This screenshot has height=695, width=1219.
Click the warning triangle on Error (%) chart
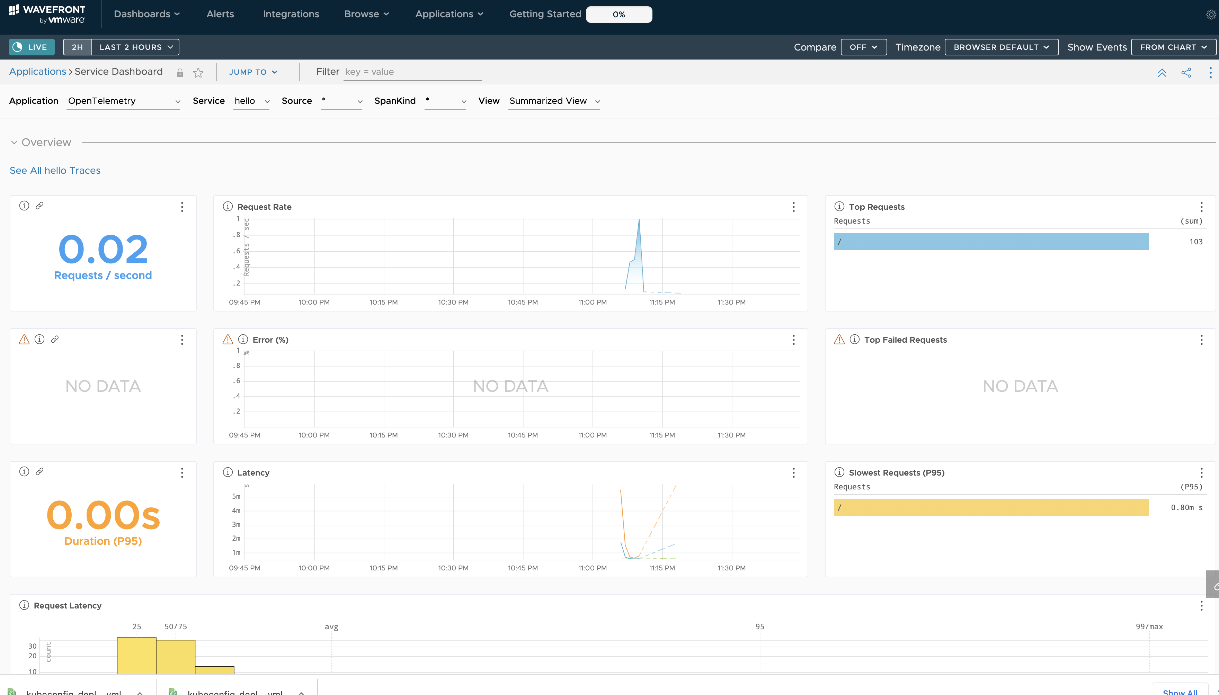[228, 340]
